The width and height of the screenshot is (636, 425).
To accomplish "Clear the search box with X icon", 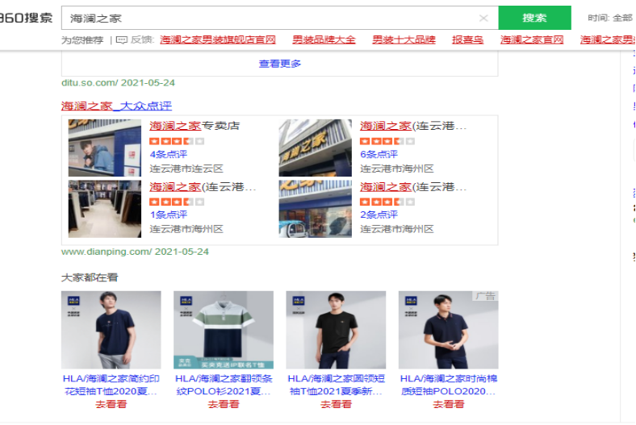I will (x=483, y=18).
